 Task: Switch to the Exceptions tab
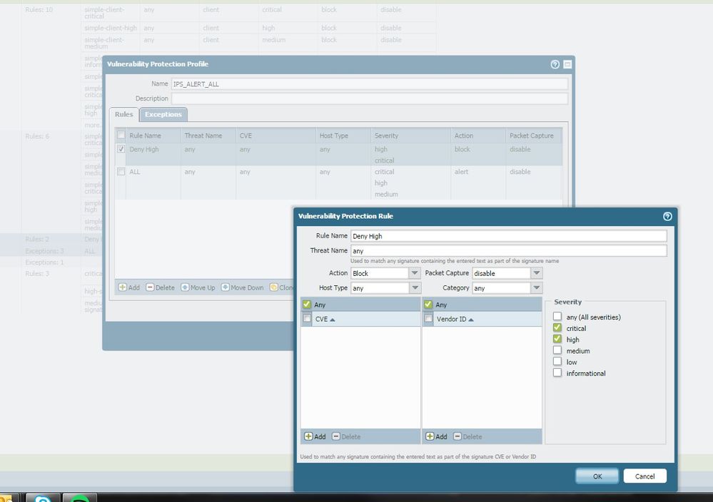click(x=163, y=114)
